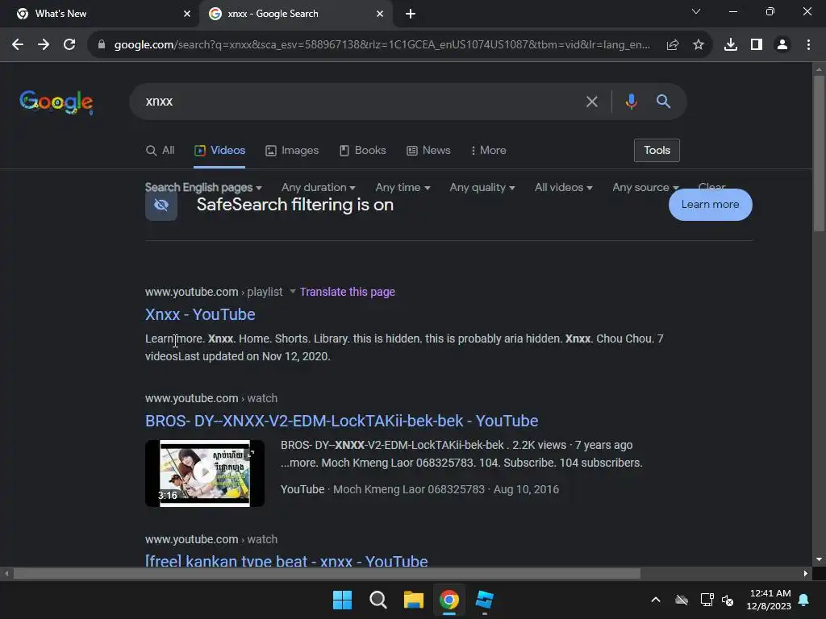
Task: Expand the Any quality filter
Action: (482, 187)
